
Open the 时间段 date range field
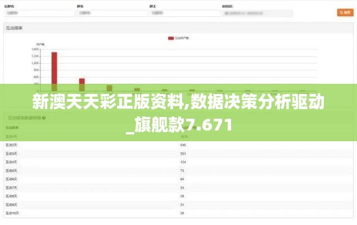click(257, 13)
